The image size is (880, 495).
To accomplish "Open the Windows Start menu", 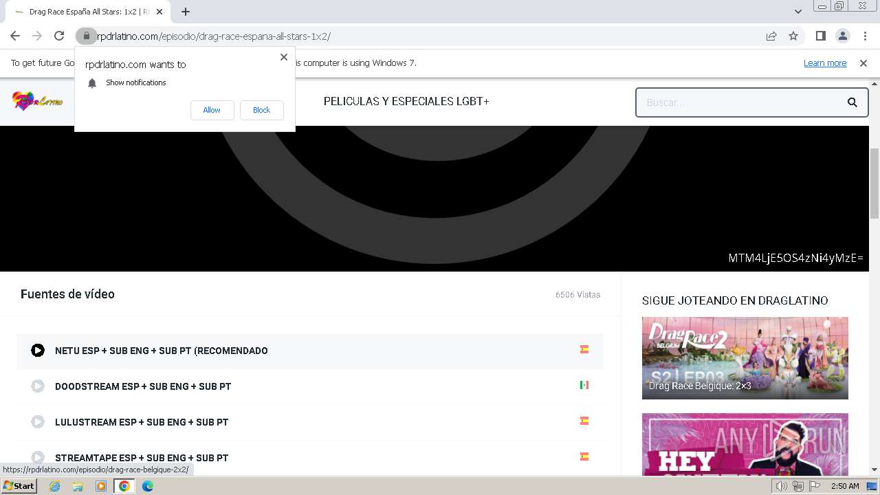I will (x=19, y=486).
